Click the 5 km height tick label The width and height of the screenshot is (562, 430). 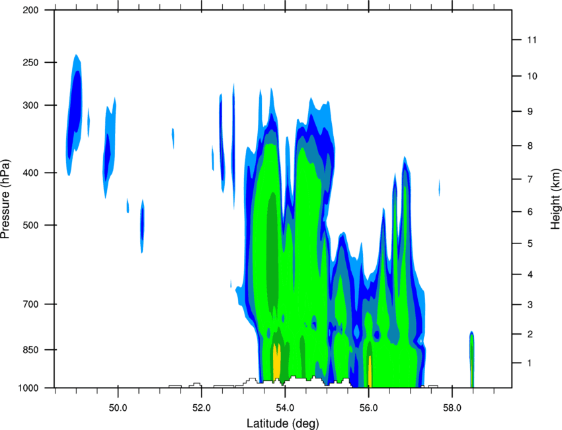click(530, 243)
